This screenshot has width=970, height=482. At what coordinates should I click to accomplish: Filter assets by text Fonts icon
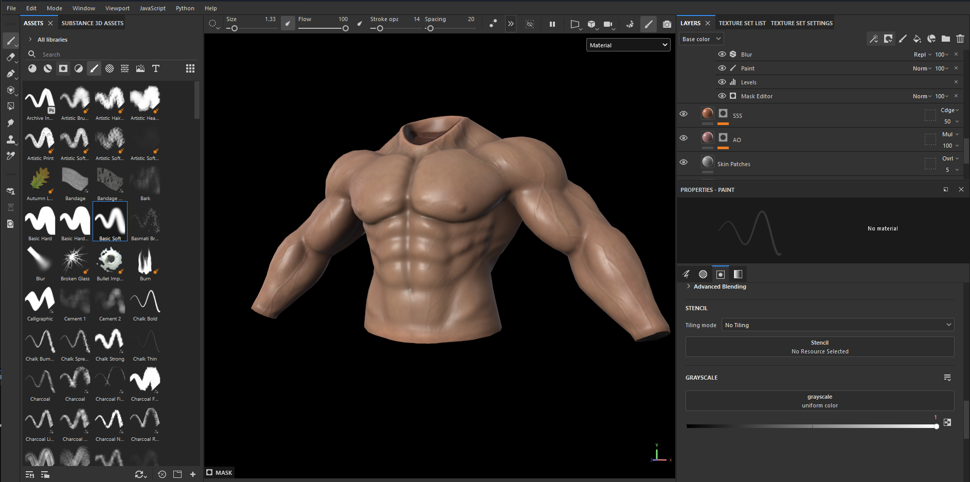[x=156, y=68]
